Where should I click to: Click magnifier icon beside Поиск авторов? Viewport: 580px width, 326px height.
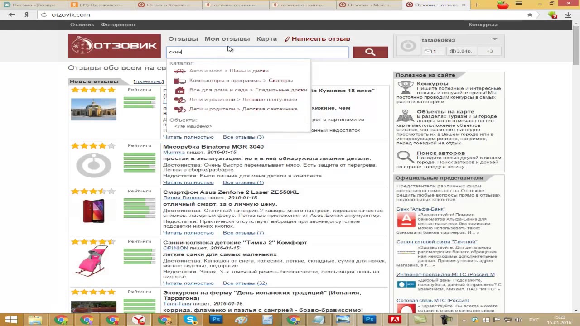coord(405,157)
